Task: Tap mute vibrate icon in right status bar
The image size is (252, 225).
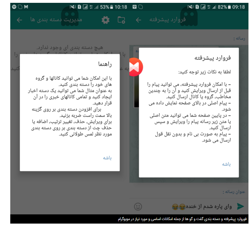Action: 190,7
